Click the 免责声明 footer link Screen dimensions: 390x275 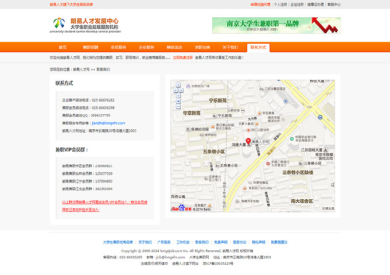pyautogui.click(x=221, y=242)
